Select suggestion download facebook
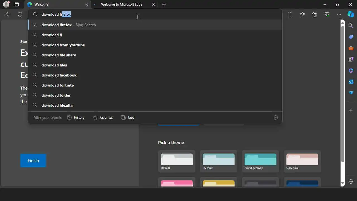357x201 pixels. [155, 75]
